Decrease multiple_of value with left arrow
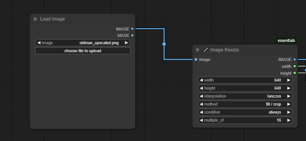306x141 pixels. 201,120
